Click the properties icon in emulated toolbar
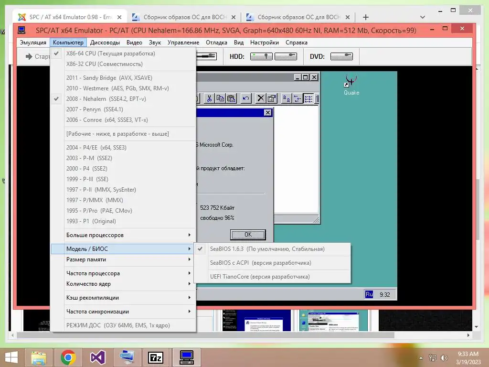 271,98
